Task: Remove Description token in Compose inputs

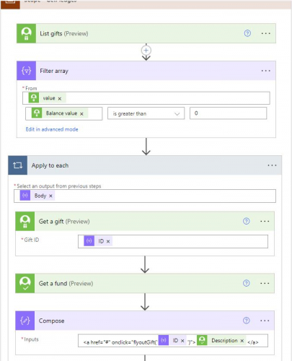Action: [x=242, y=341]
